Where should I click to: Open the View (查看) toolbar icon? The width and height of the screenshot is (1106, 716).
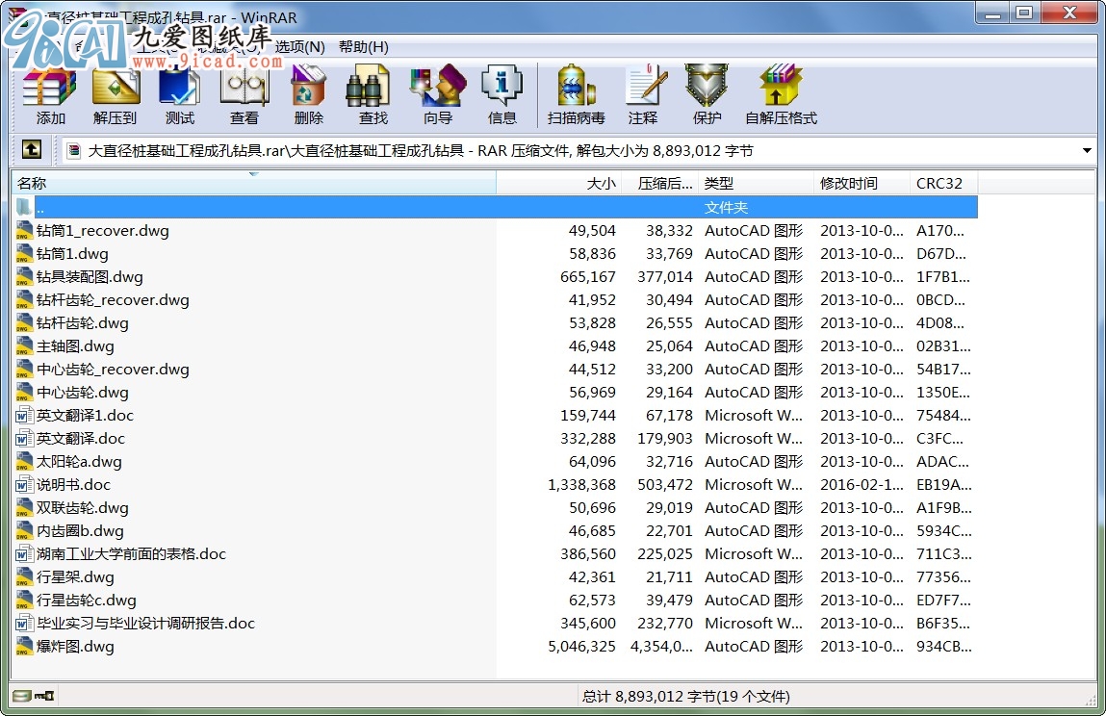244,86
